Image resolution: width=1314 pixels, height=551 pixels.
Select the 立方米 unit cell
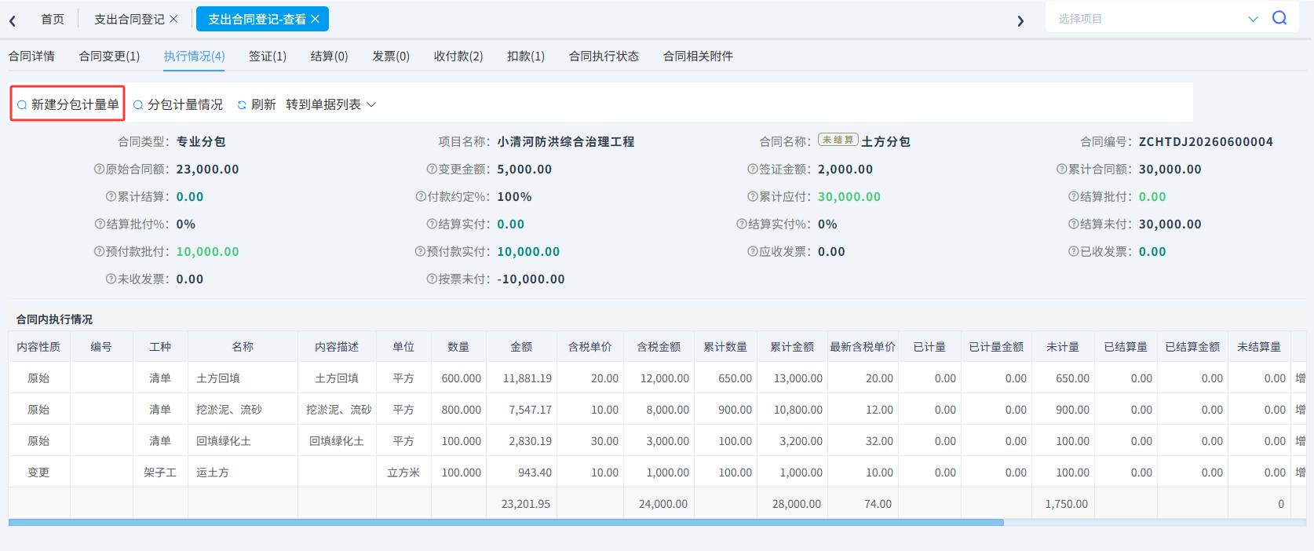tap(403, 473)
